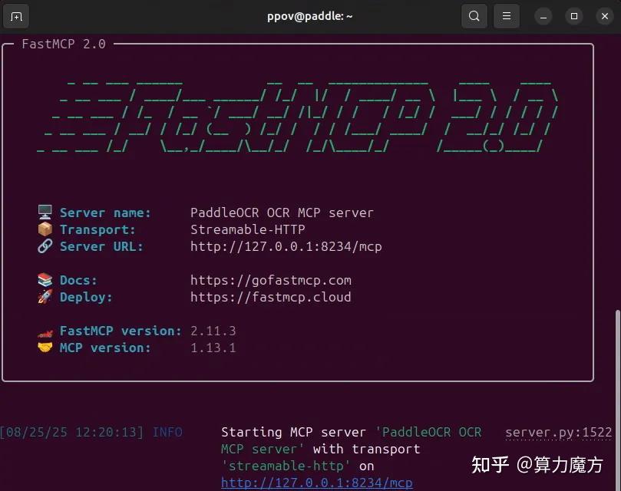Viewport: 621px width, 491px height.
Task: Minimize the terminal window
Action: 543,15
